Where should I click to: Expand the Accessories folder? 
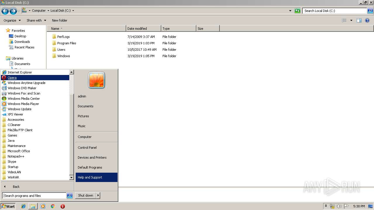35,120
